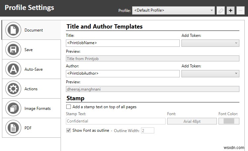The height and width of the screenshot is (151, 248).
Task: Open the stamp Font Color swatch
Action: 229,121
